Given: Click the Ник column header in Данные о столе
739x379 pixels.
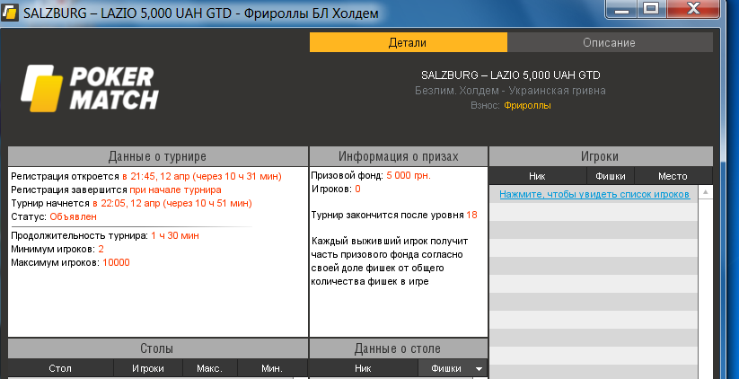Looking at the screenshot, I should coord(364,368).
